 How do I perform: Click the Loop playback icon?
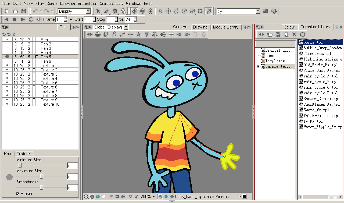click(31, 19)
